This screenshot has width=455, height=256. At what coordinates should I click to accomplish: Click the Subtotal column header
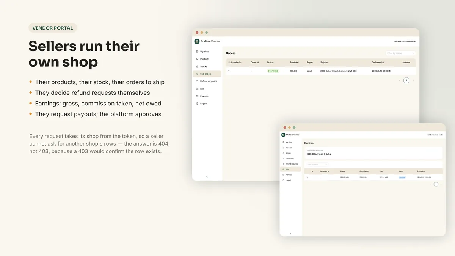pyautogui.click(x=294, y=63)
